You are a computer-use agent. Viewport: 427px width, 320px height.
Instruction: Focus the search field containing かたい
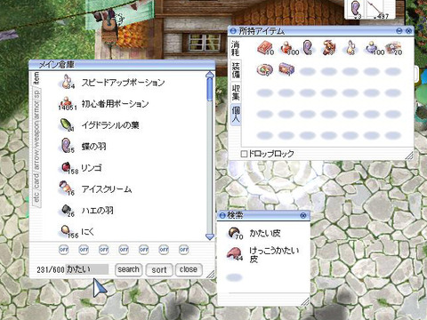[87, 269]
